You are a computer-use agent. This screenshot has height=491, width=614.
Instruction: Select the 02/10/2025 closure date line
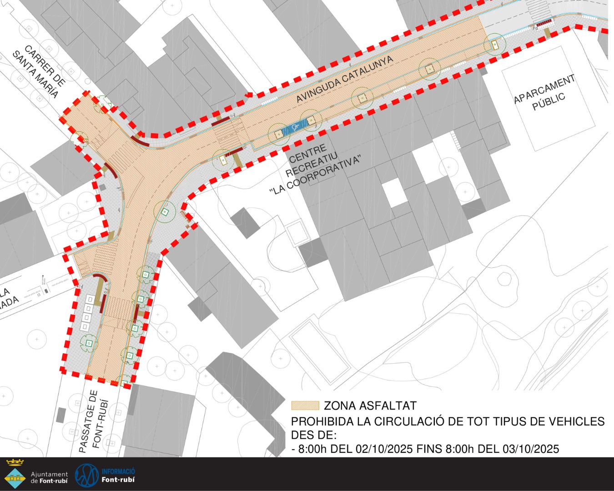[425, 449]
